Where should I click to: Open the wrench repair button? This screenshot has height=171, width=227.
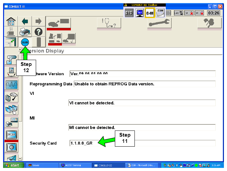160,23
